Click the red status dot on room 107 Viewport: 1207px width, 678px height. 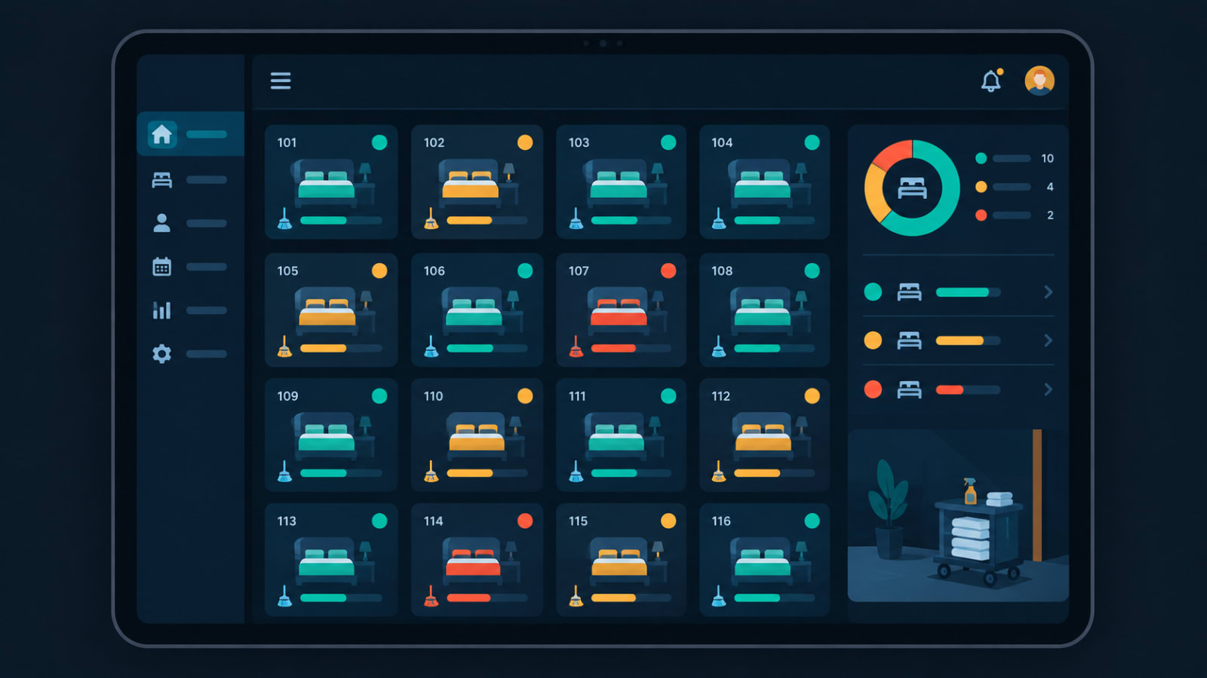click(x=668, y=270)
